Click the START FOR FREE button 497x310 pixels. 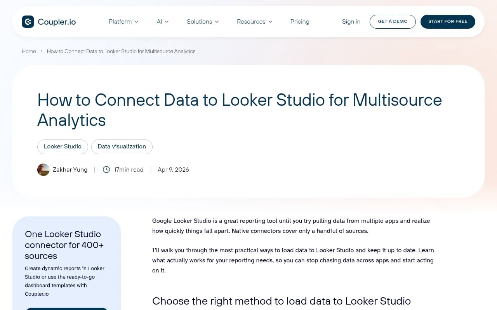[448, 22]
